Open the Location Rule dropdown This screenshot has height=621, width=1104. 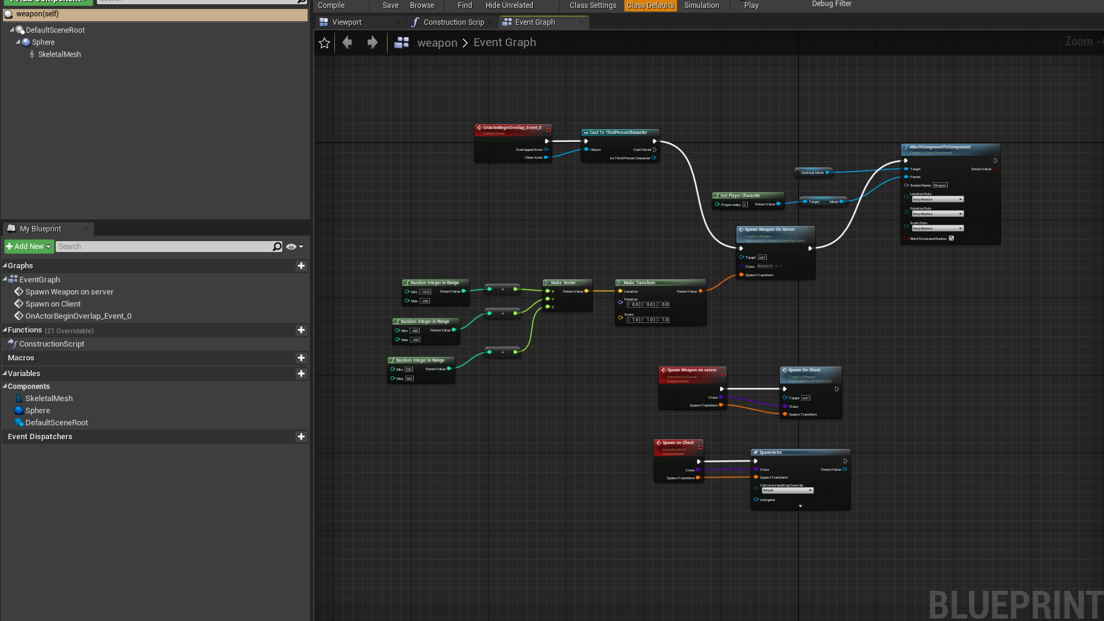[937, 199]
